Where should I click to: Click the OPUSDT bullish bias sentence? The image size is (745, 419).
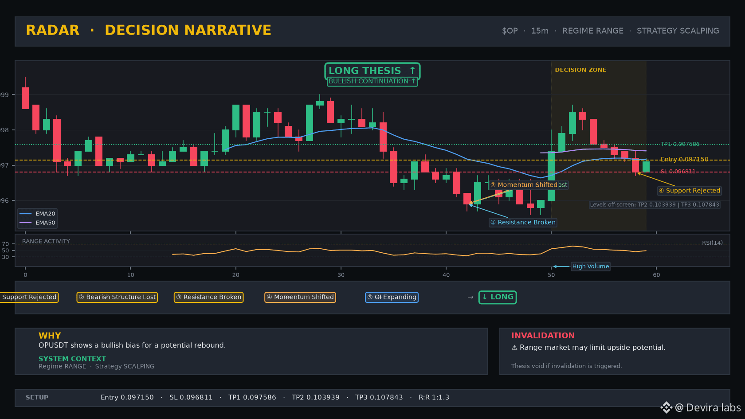pyautogui.click(x=132, y=345)
